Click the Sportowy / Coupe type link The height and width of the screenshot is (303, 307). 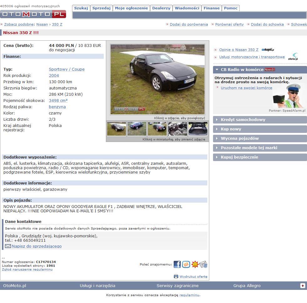pyautogui.click(x=67, y=69)
